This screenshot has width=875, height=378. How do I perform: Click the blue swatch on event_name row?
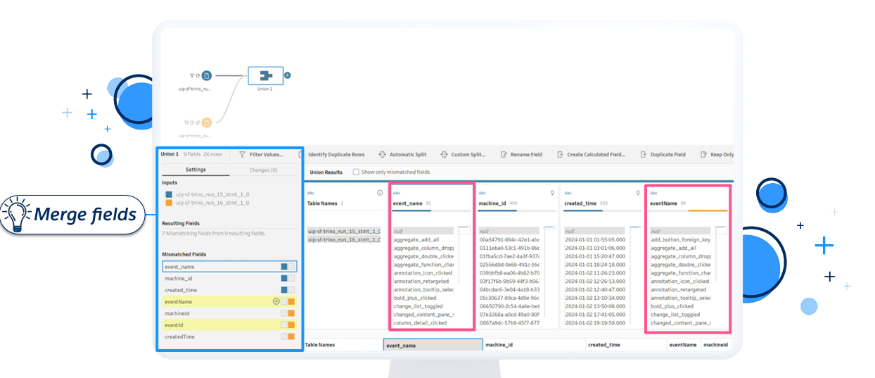[x=284, y=267]
